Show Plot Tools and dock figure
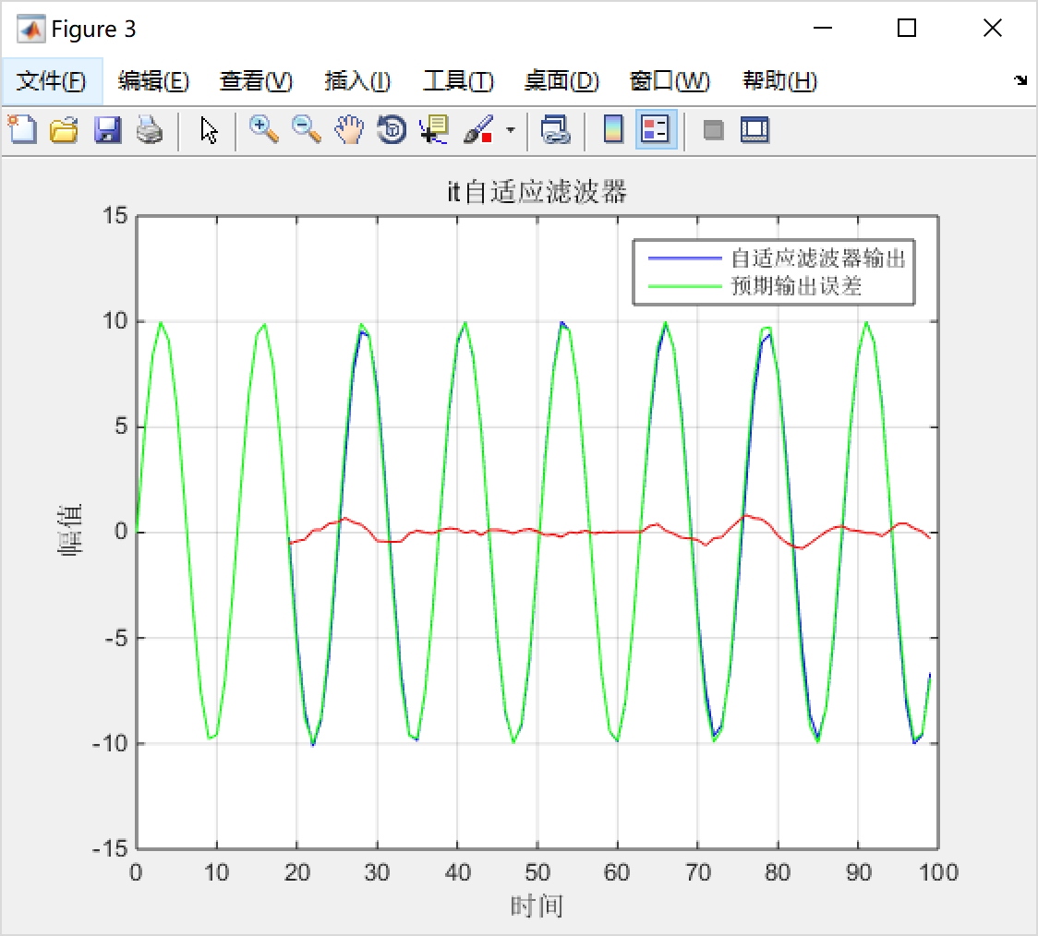Screen dimensions: 1038x936 (x=754, y=129)
